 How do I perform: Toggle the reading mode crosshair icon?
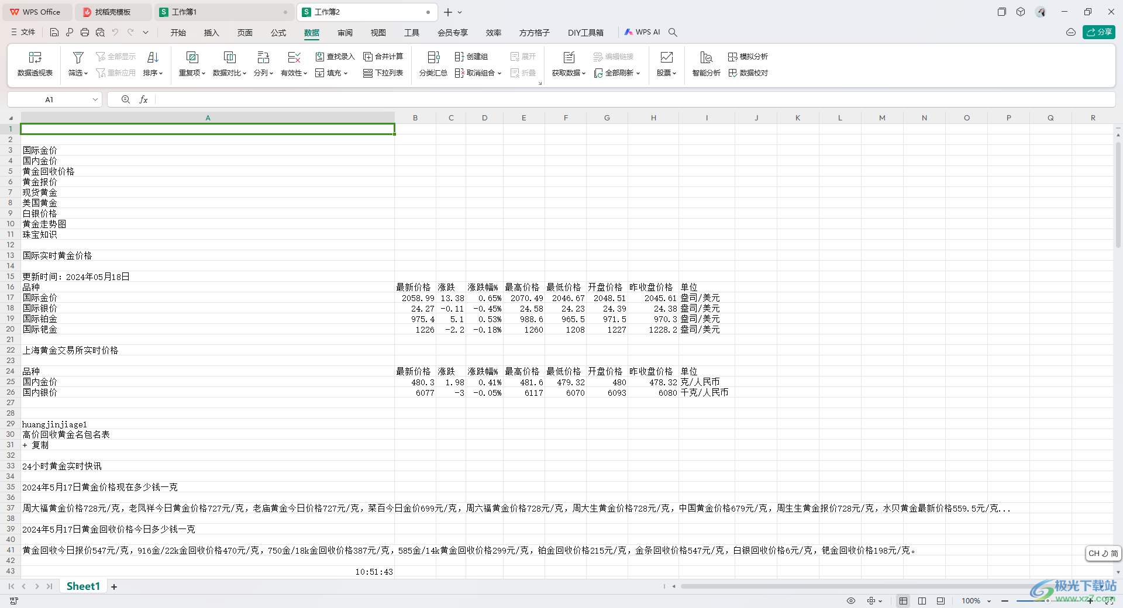pos(871,601)
